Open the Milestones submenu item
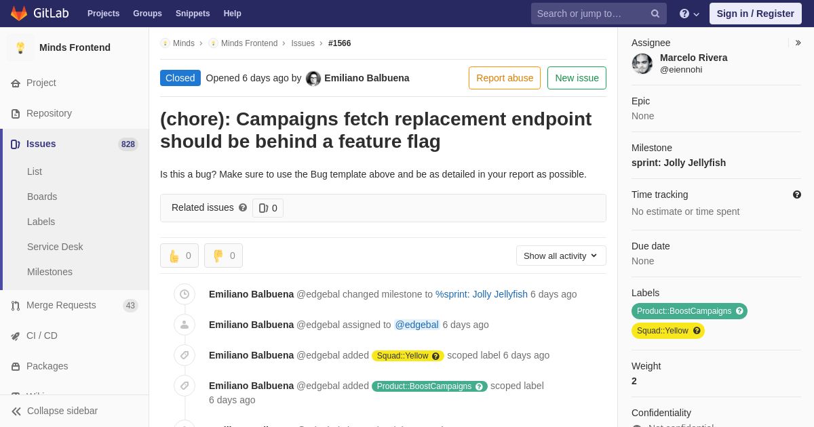Screen dimensions: 814x427 tap(50, 272)
